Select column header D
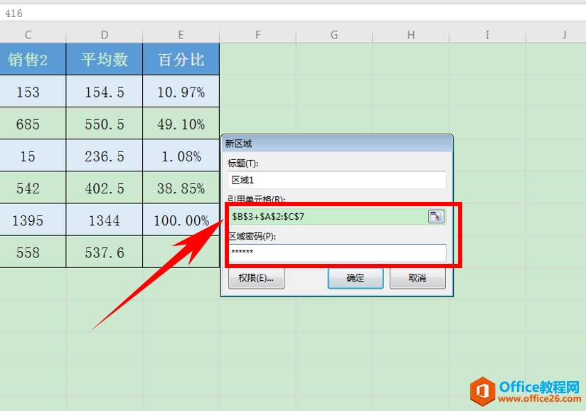 pos(105,34)
